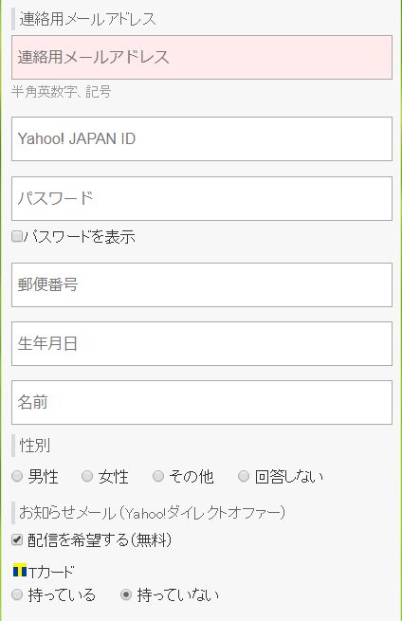Image resolution: width=402 pixels, height=621 pixels.
Task: Click the Yahoo! JAPAN ID field
Action: (x=202, y=139)
